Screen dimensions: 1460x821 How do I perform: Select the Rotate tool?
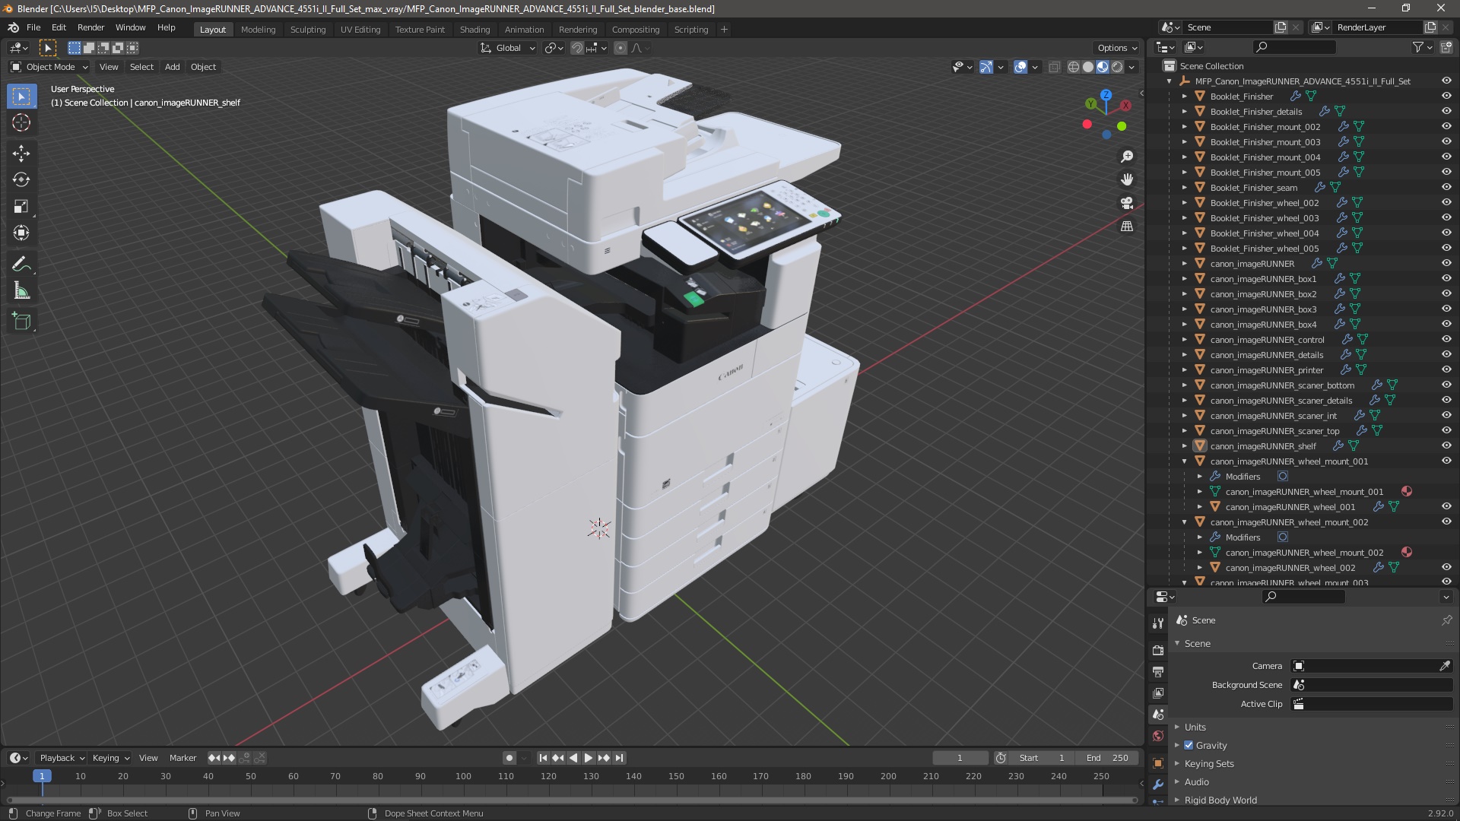[21, 179]
